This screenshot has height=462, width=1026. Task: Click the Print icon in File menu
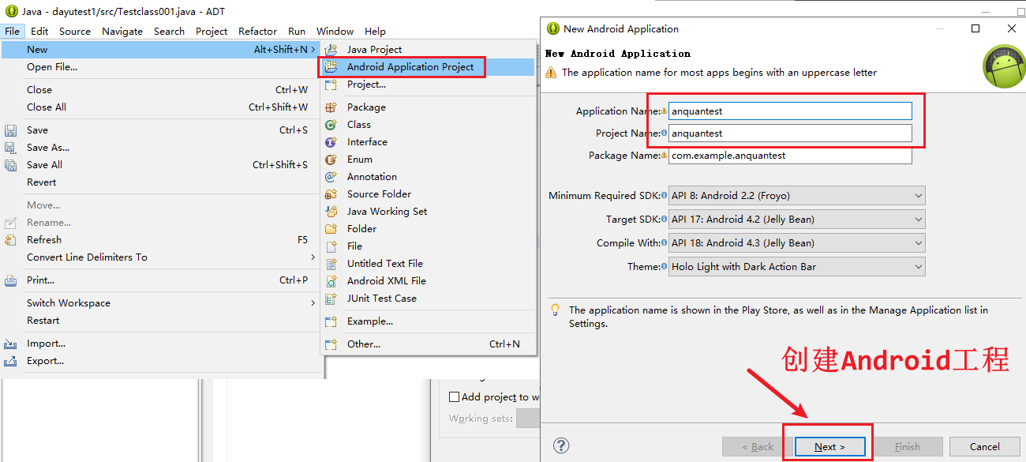11,280
